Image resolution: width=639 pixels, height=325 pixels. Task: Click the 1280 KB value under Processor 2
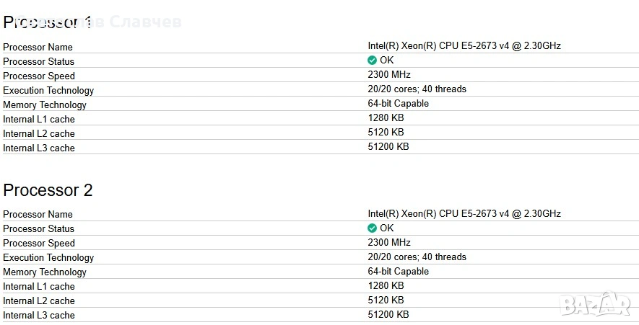386,286
